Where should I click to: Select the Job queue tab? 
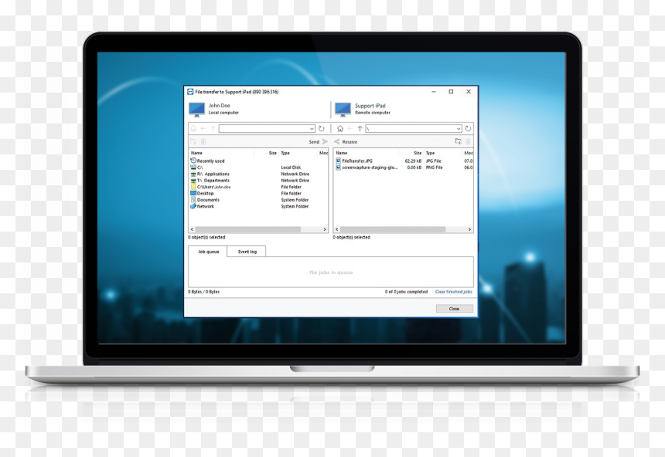208,252
